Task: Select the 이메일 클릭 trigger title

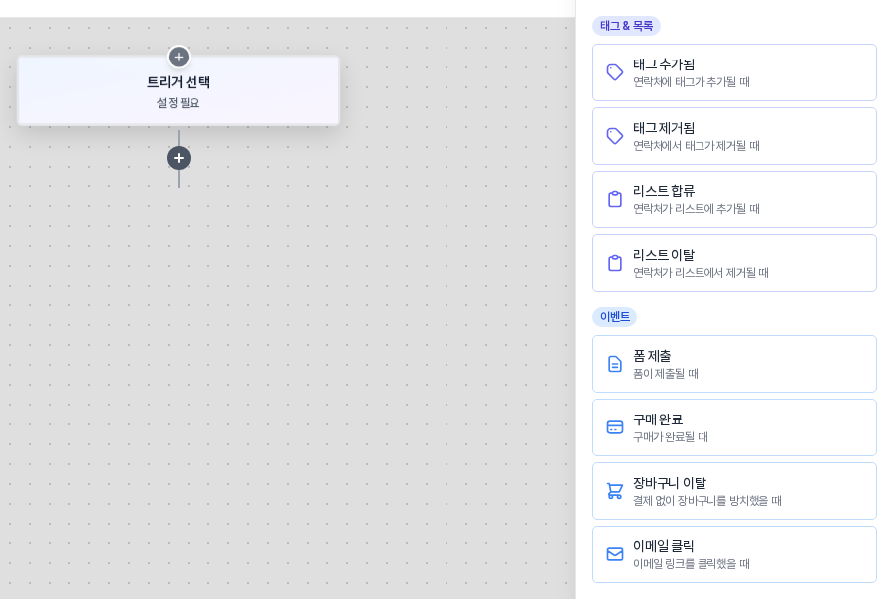Action: pos(664,546)
